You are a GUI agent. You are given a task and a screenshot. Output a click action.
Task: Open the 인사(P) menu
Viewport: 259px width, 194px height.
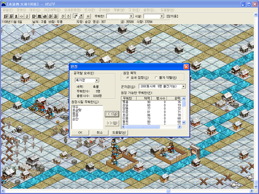point(90,10)
